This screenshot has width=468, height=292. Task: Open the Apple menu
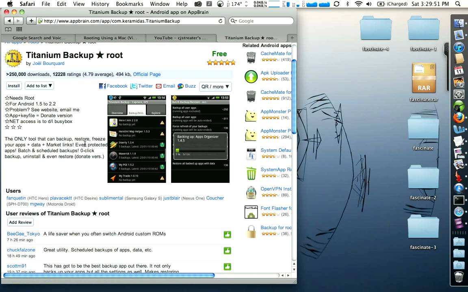point(10,4)
